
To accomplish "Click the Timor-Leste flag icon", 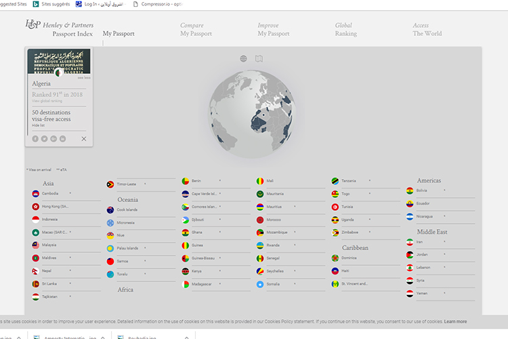I will (110, 184).
